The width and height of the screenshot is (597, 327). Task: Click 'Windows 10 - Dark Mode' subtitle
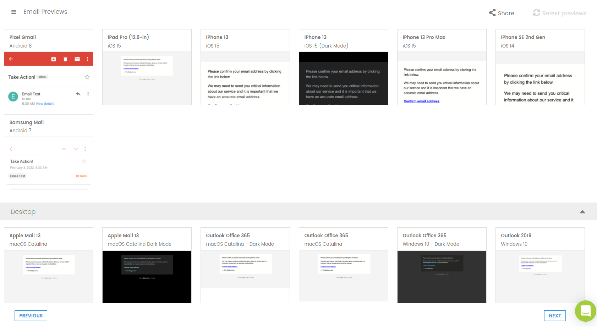point(431,244)
